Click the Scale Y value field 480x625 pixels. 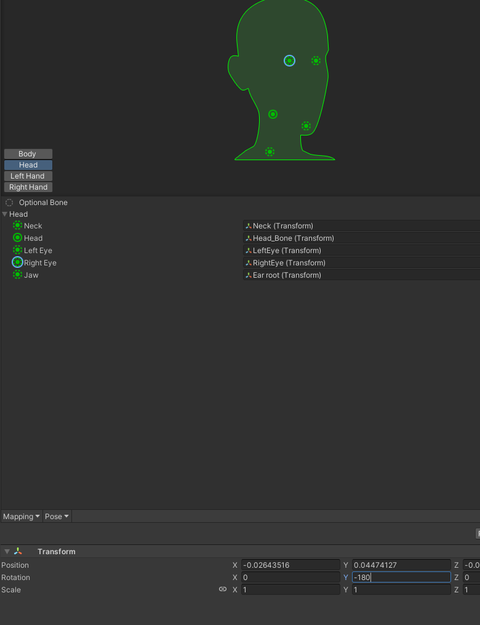pos(401,589)
